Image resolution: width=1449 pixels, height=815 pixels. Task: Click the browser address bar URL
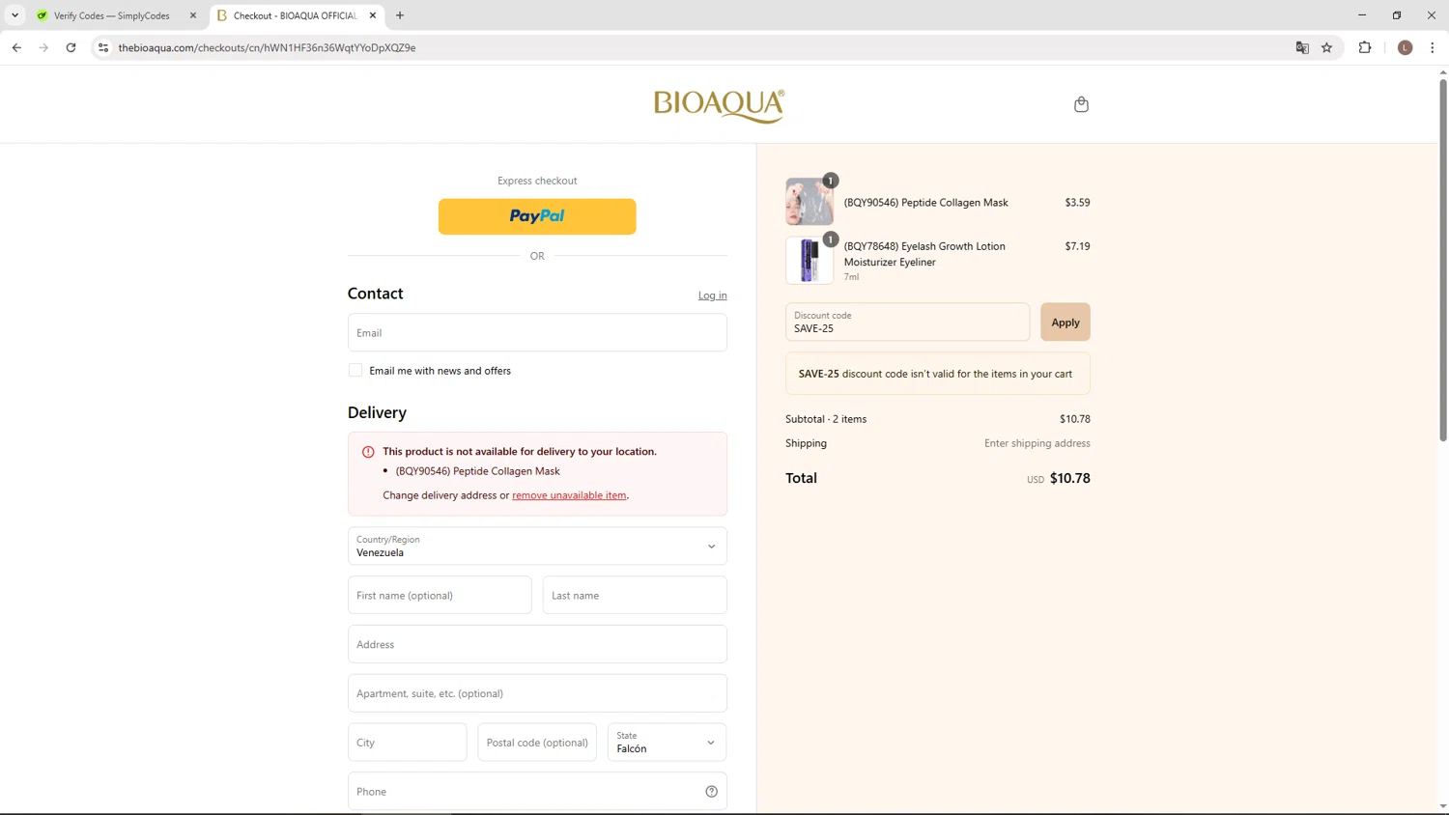pos(267,47)
